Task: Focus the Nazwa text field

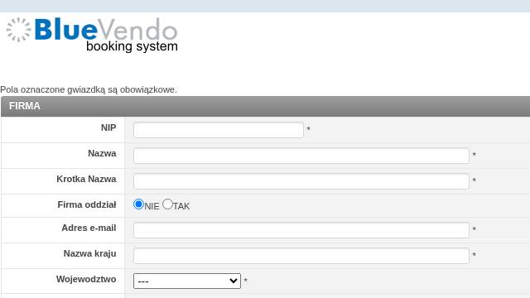Action: pos(301,156)
